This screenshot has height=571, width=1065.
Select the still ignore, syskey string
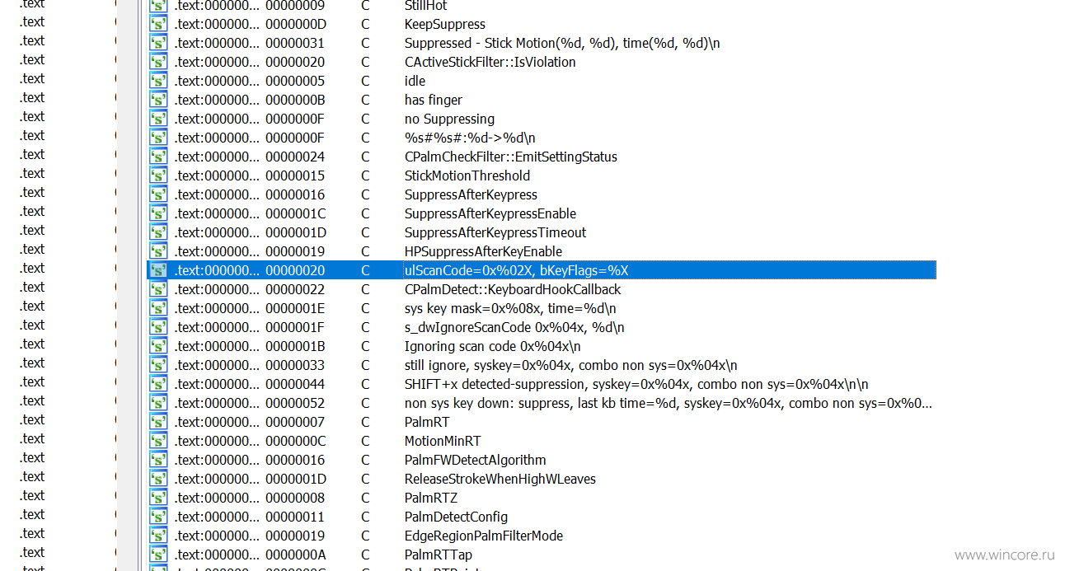pos(570,365)
